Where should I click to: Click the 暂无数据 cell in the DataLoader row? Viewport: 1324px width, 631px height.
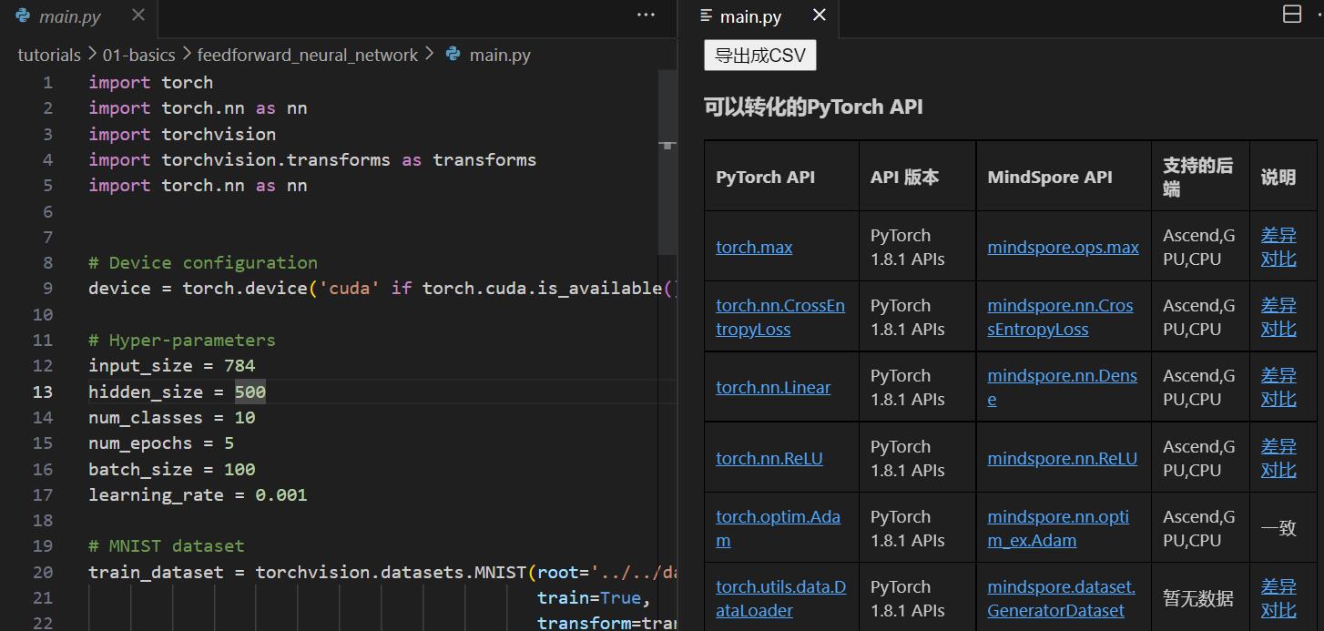click(x=1198, y=598)
